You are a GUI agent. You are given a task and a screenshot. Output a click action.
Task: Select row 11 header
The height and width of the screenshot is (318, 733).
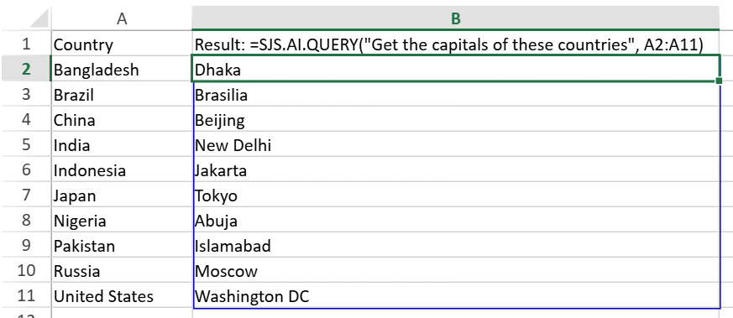coord(26,295)
